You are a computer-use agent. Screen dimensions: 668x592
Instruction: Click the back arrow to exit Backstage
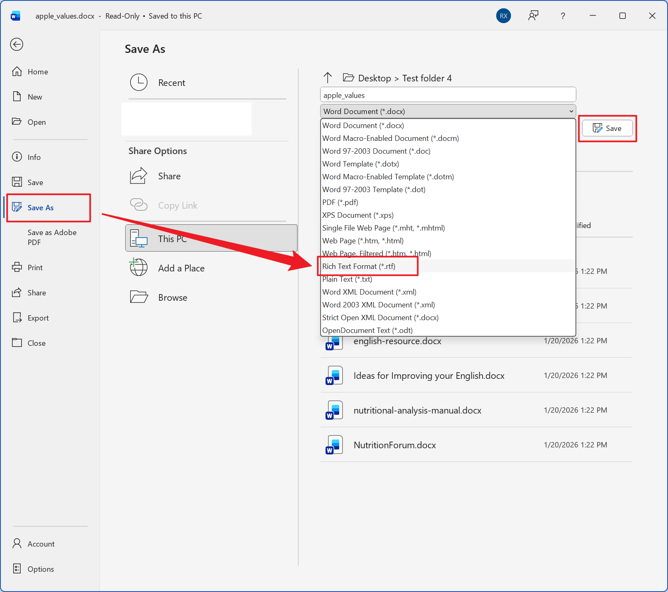pyautogui.click(x=17, y=44)
